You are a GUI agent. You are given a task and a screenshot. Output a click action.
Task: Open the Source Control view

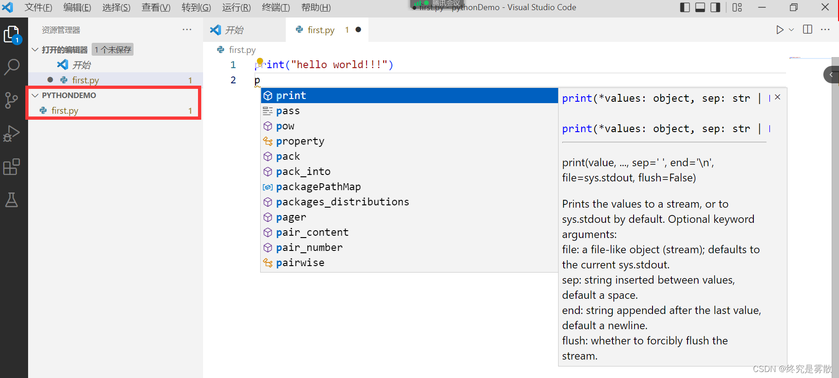tap(12, 100)
